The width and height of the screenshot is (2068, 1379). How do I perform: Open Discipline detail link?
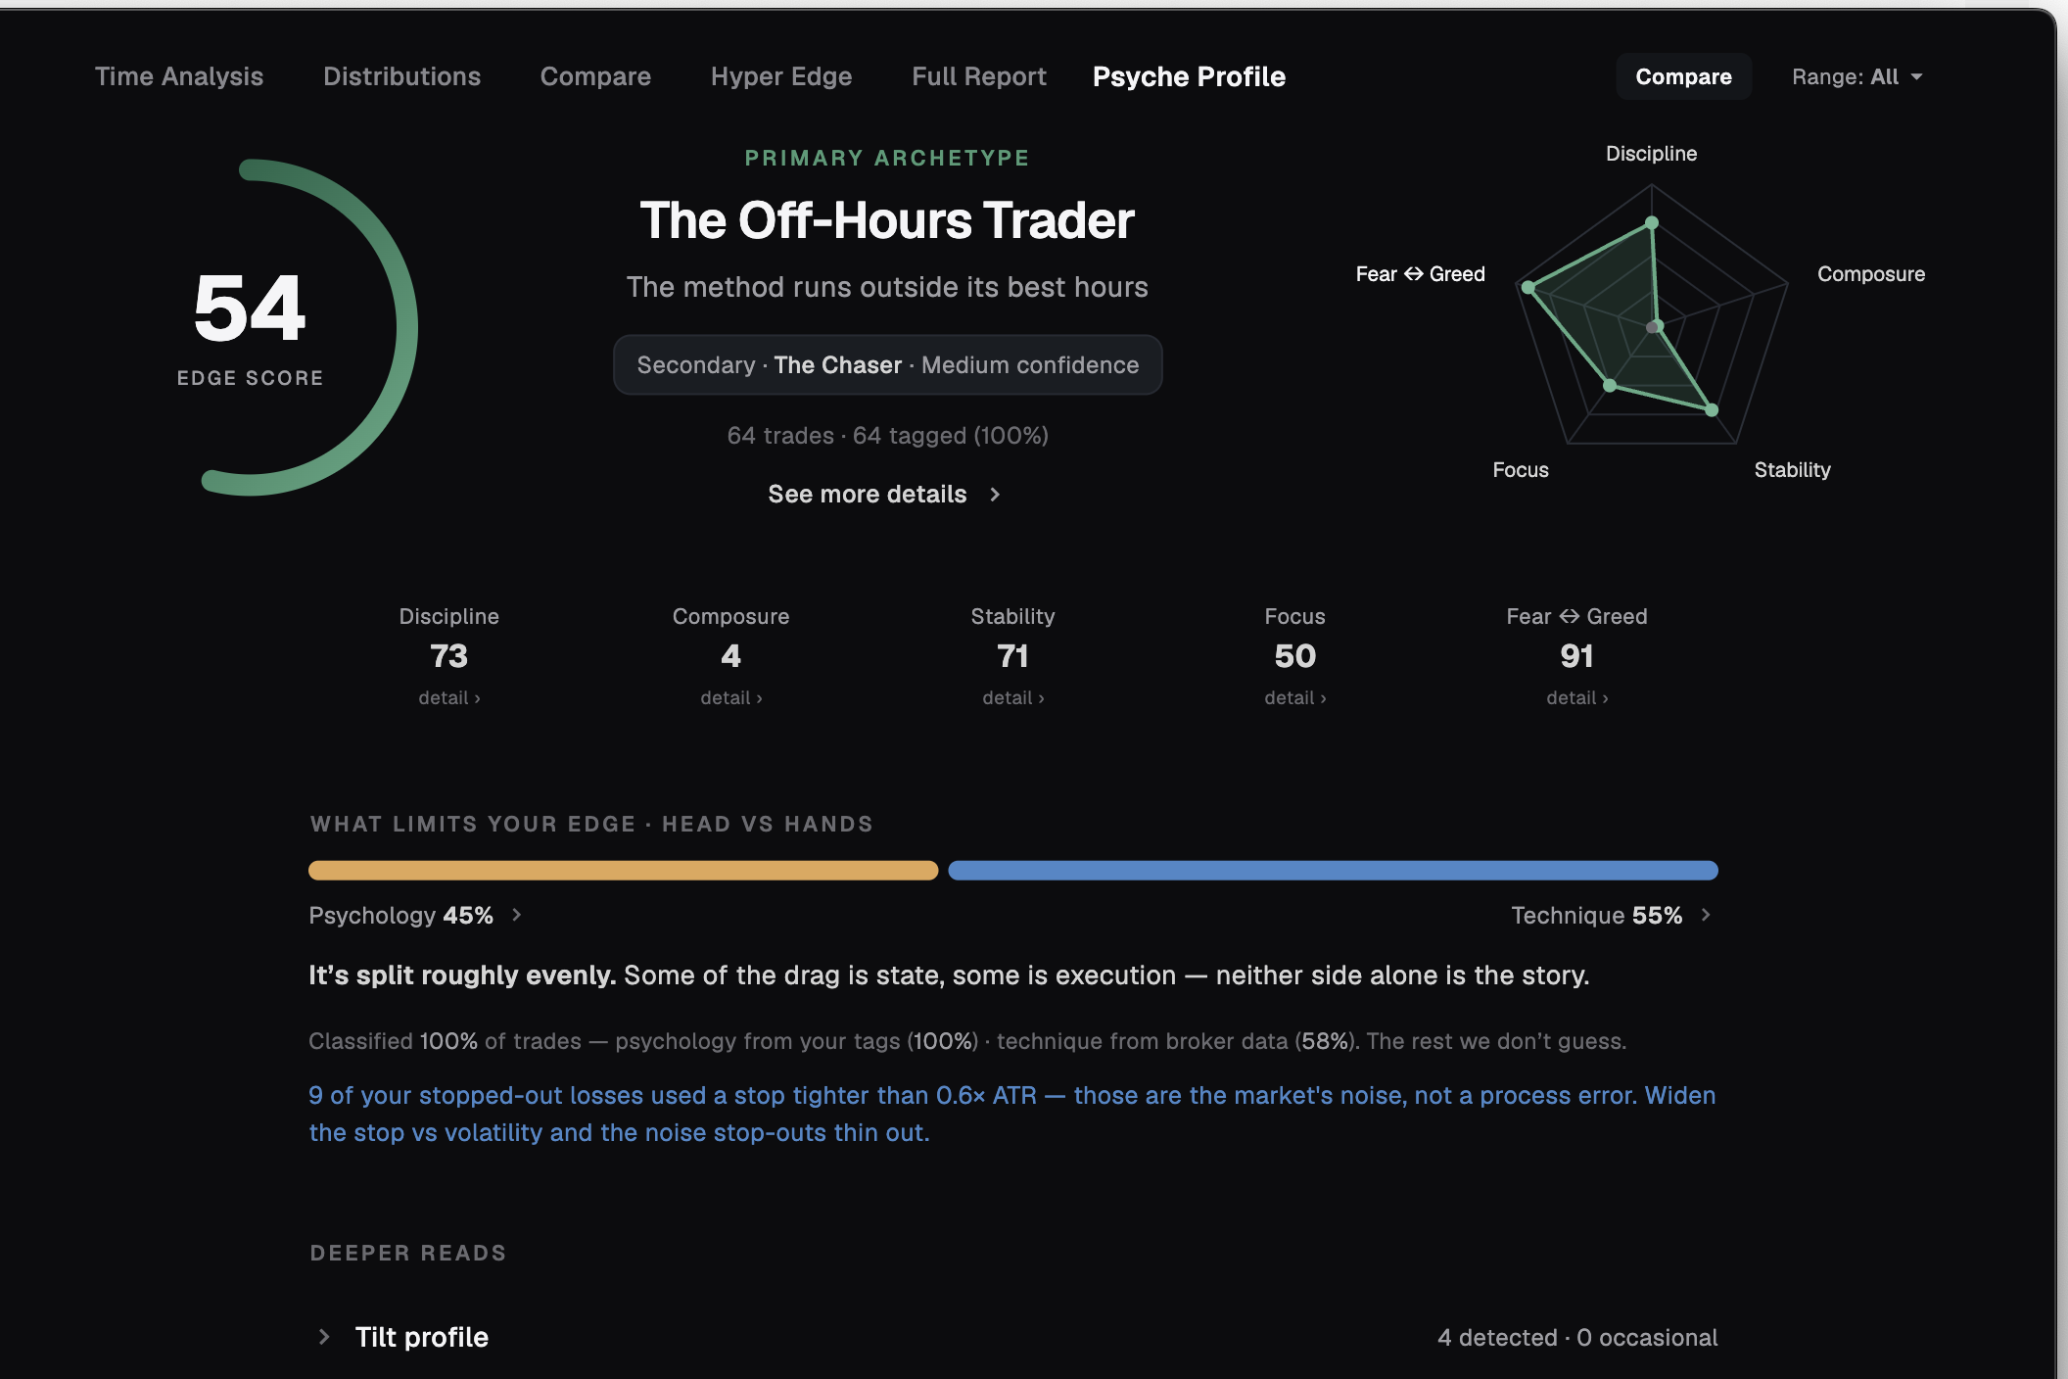449,697
